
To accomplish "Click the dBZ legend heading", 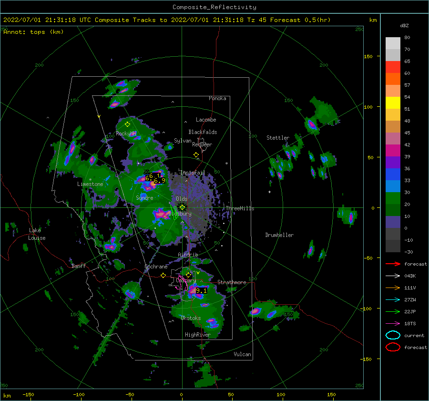I will click(404, 25).
